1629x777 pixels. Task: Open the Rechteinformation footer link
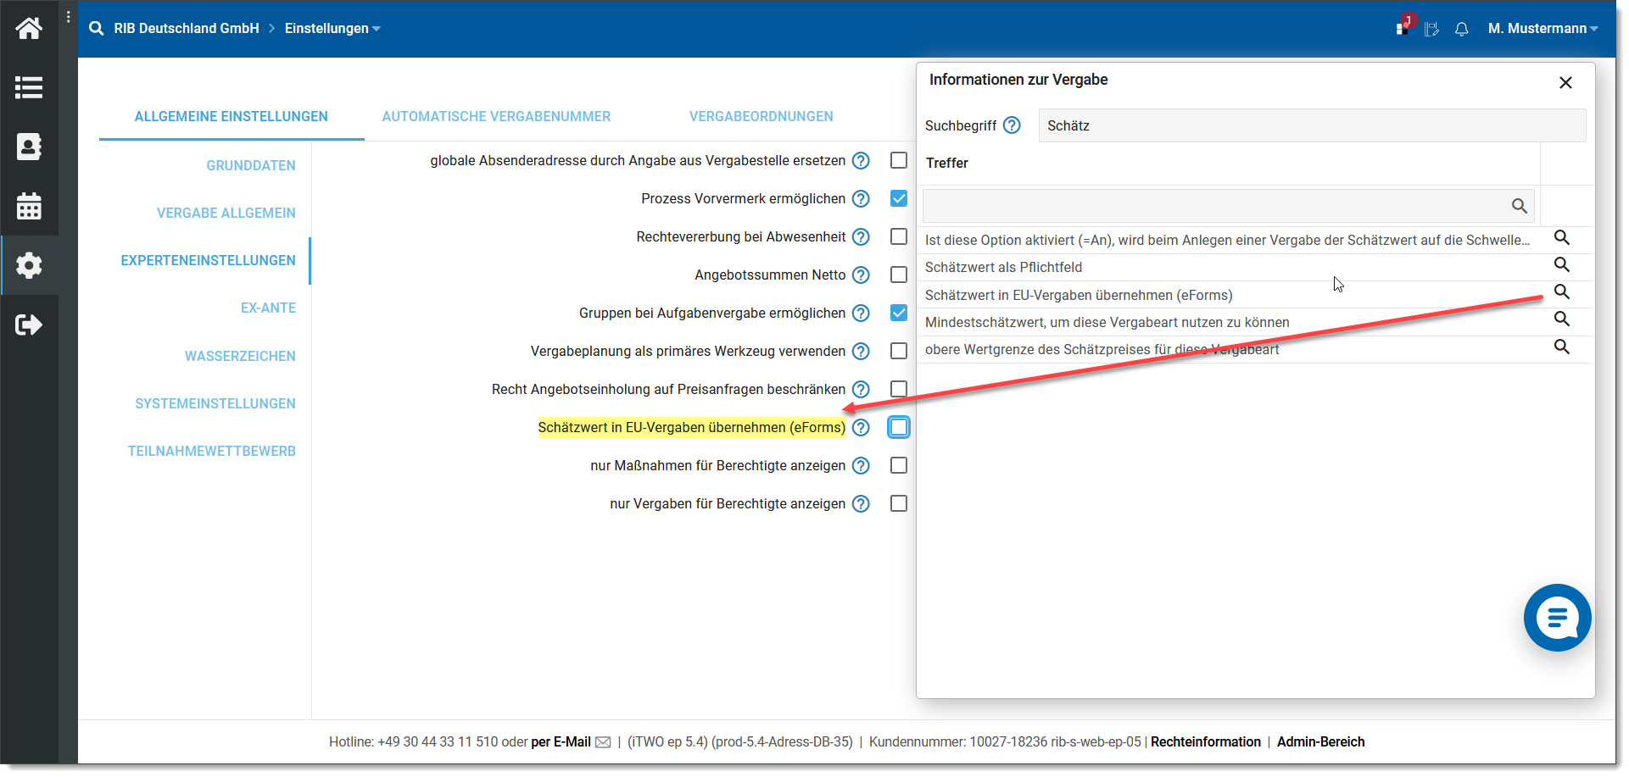(1205, 742)
